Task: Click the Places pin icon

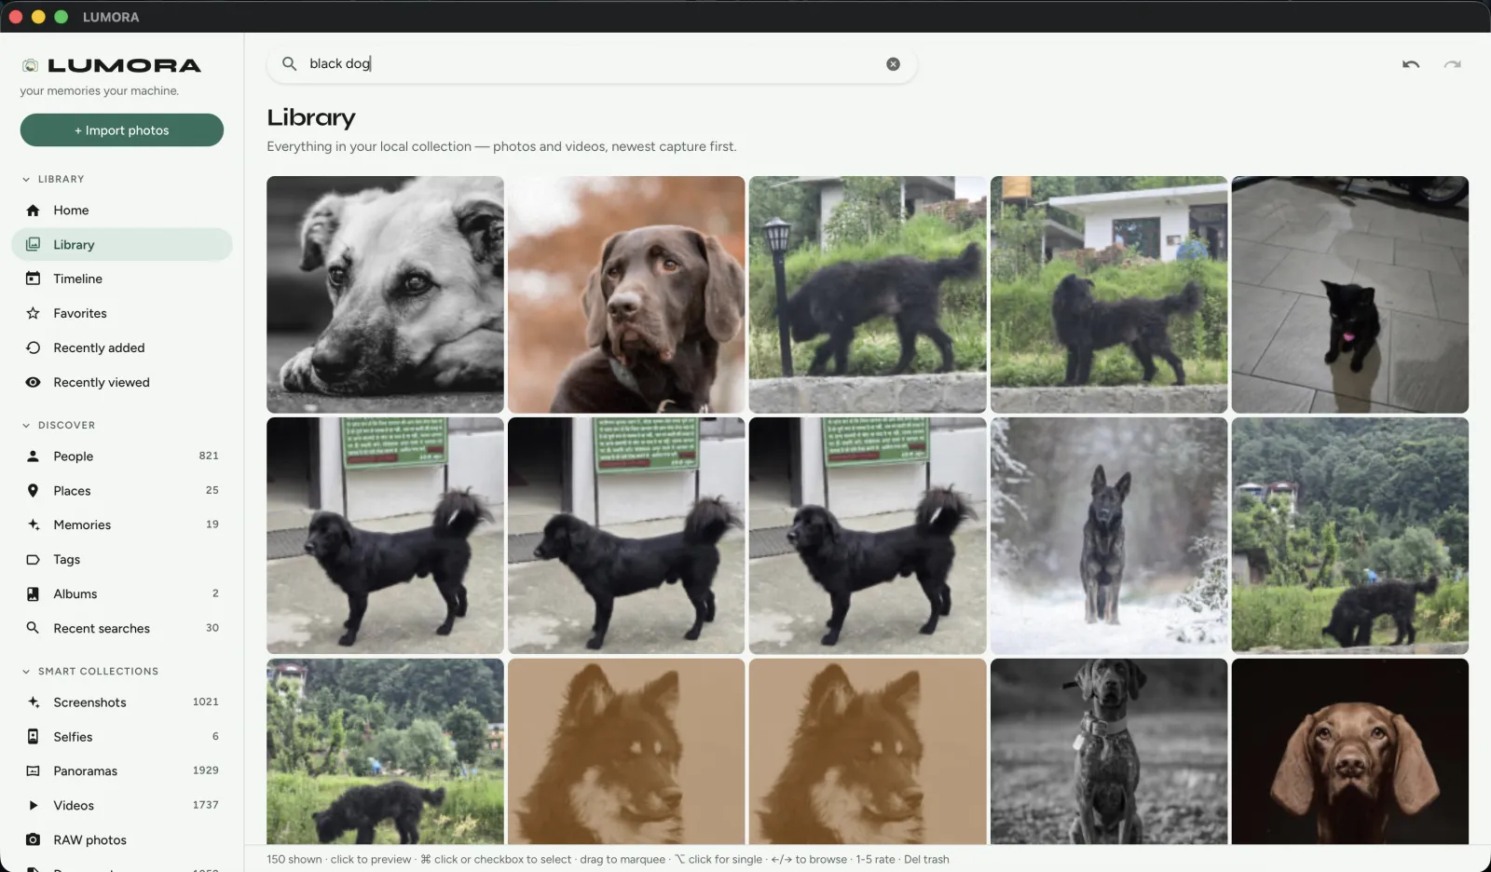Action: (33, 491)
